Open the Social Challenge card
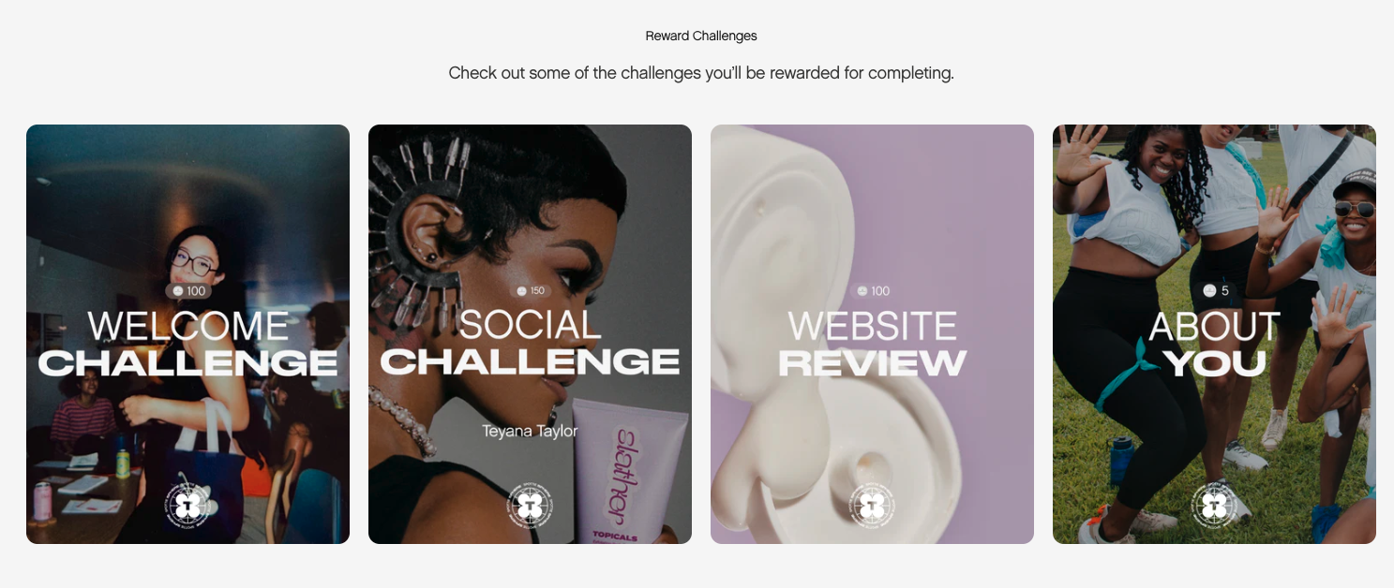1394x588 pixels. pos(530,334)
